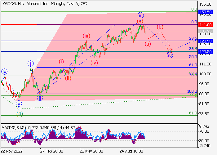The width and height of the screenshot is (217, 155).
Task: Click the circled blue iii wave marker
Action: pos(140,15)
